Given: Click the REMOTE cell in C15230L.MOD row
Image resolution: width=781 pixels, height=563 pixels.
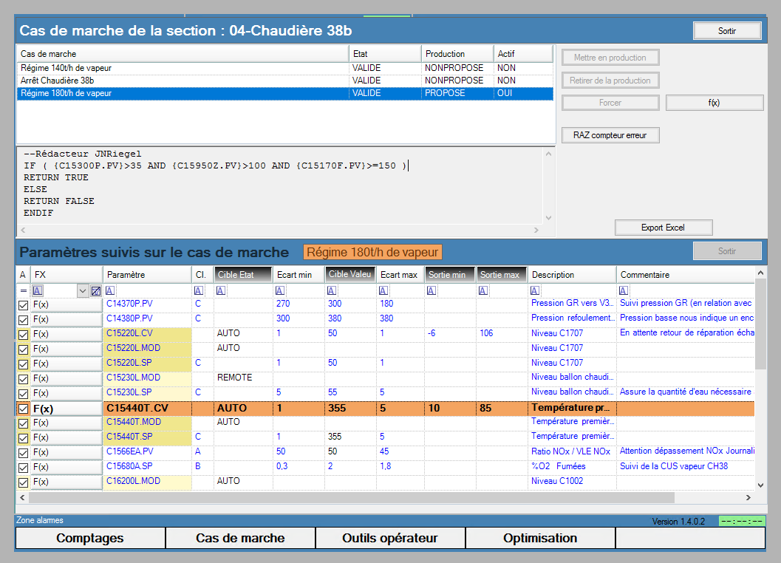Looking at the screenshot, I should click(x=244, y=378).
